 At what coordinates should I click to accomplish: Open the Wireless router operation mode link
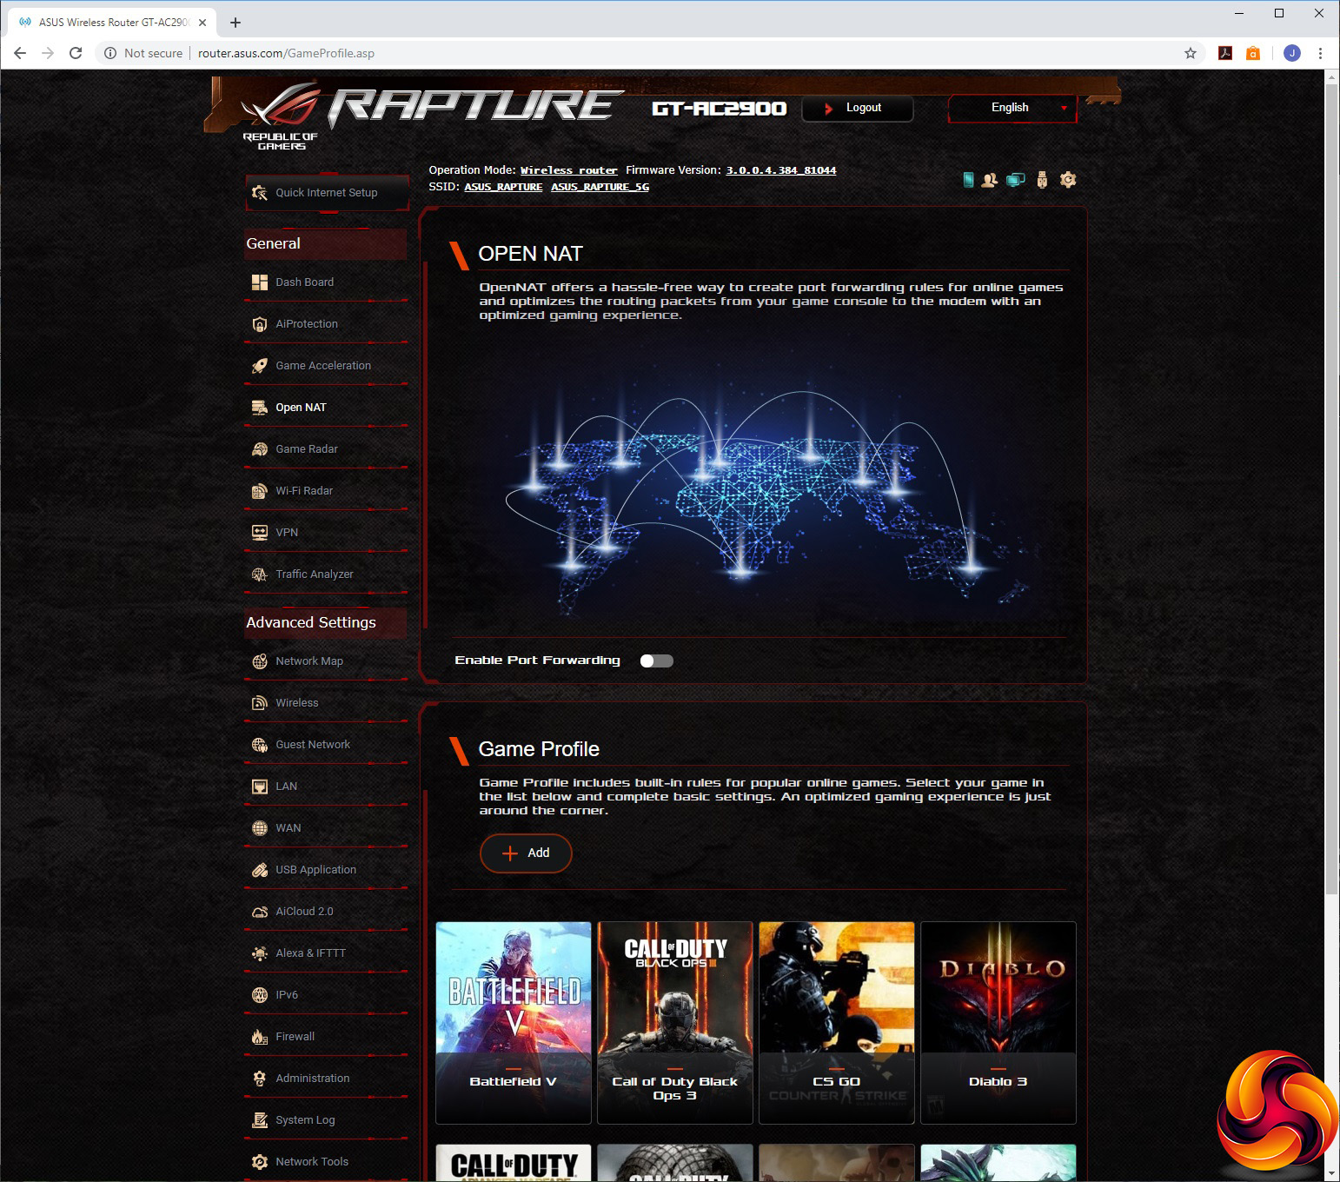tap(568, 170)
